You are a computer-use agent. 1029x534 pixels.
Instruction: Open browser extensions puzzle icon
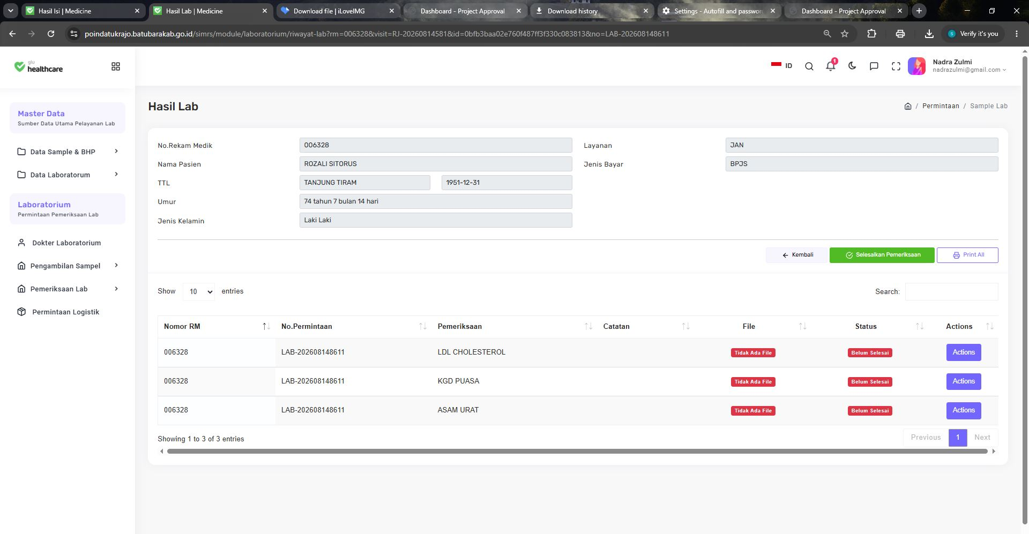tap(872, 34)
